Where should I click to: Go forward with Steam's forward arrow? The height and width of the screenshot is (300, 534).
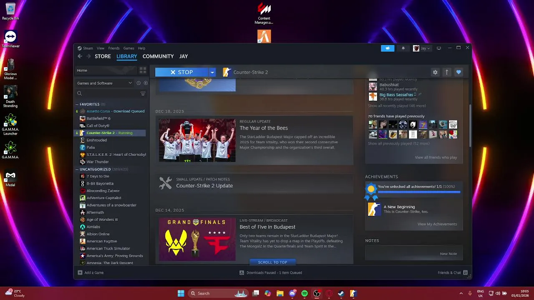pyautogui.click(x=88, y=56)
